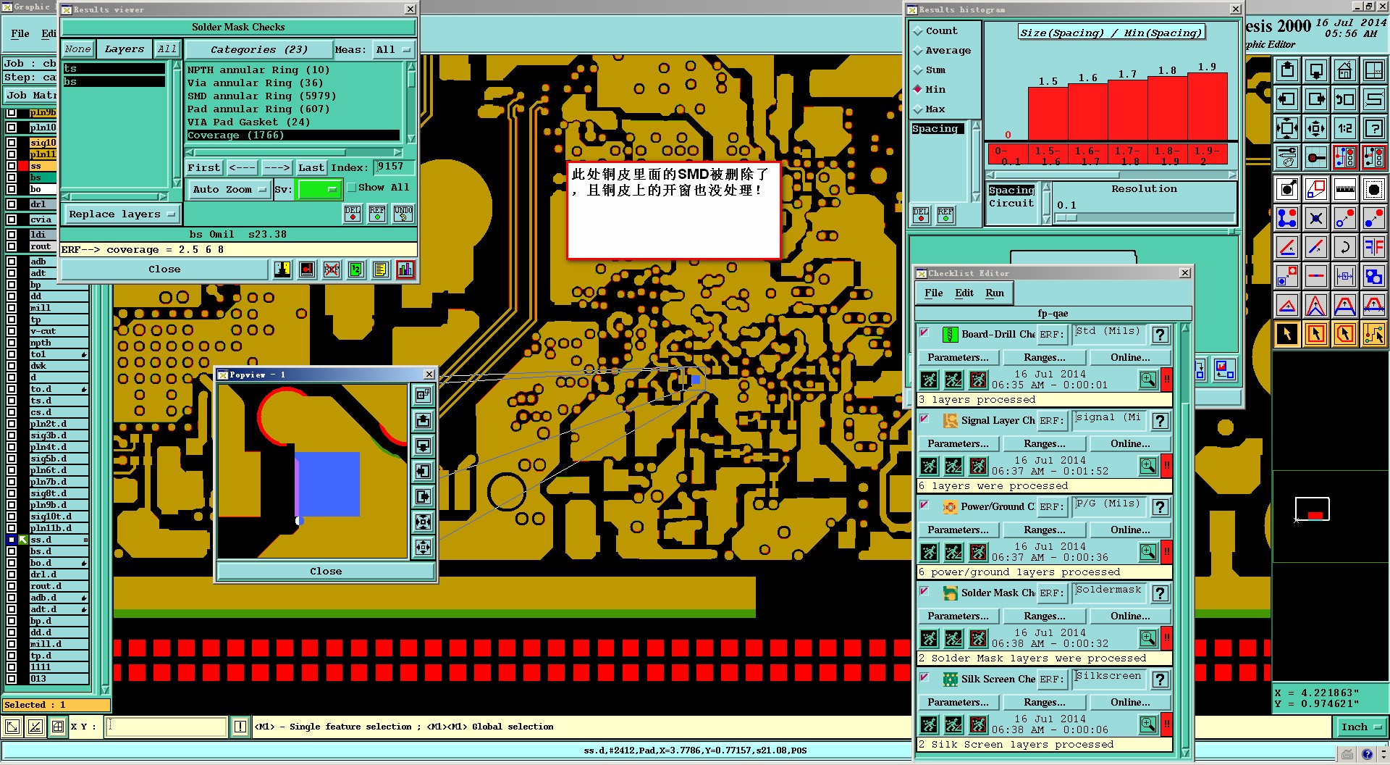Image resolution: width=1390 pixels, height=765 pixels.
Task: Click Parameters... under Board-Drill Check
Action: coord(958,358)
